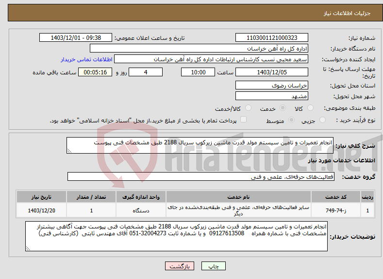Click the requester field سعید محبی نسب

[x=211, y=59]
